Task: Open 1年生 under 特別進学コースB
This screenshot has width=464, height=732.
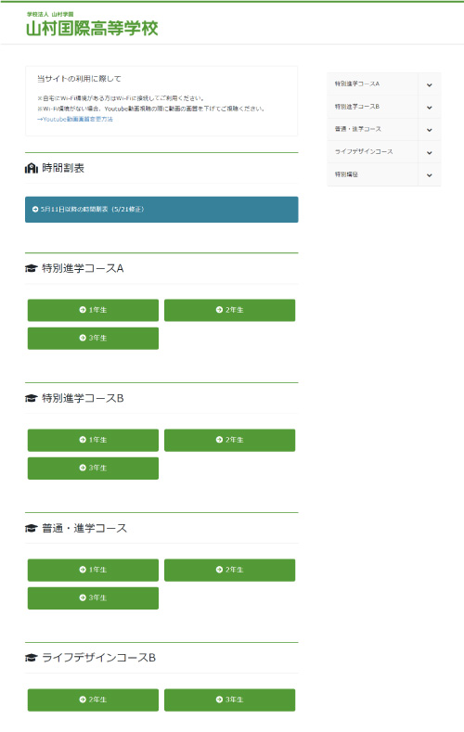Action: (93, 440)
